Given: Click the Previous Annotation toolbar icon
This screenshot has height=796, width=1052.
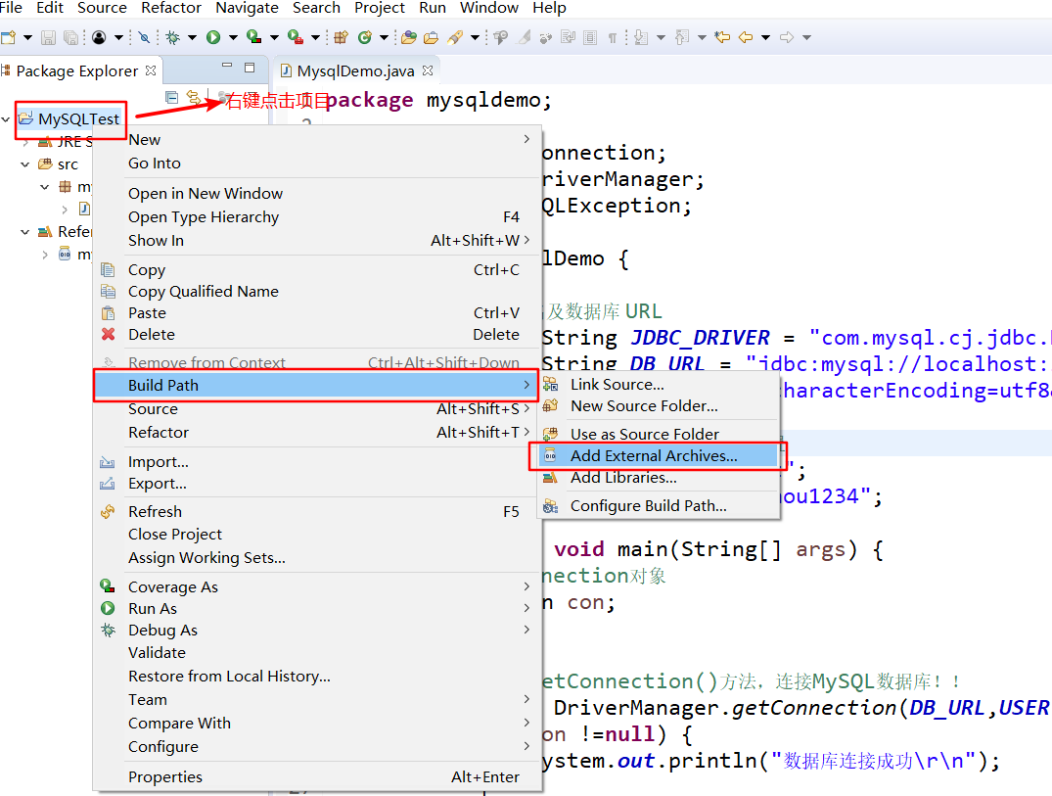Looking at the screenshot, I should point(682,37).
